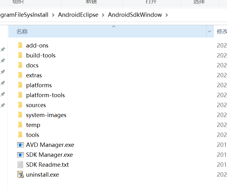Select the temp folder name
The width and height of the screenshot is (227, 190).
pos(33,125)
